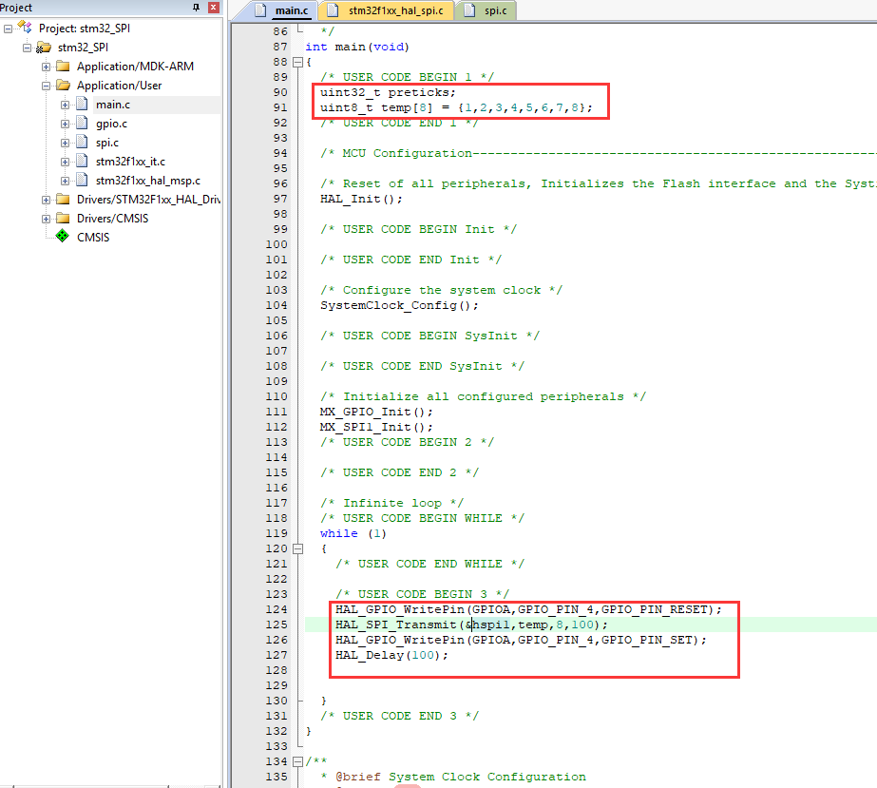This screenshot has height=788, width=877.
Task: Click the document icon on the spi.c tab
Action: click(468, 12)
